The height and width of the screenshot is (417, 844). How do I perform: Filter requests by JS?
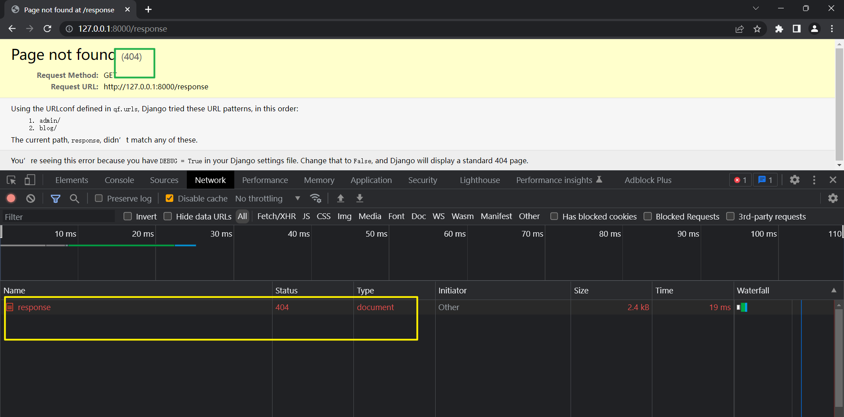coord(306,216)
